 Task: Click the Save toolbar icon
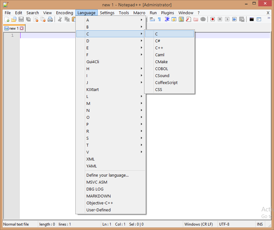click(x=21, y=19)
